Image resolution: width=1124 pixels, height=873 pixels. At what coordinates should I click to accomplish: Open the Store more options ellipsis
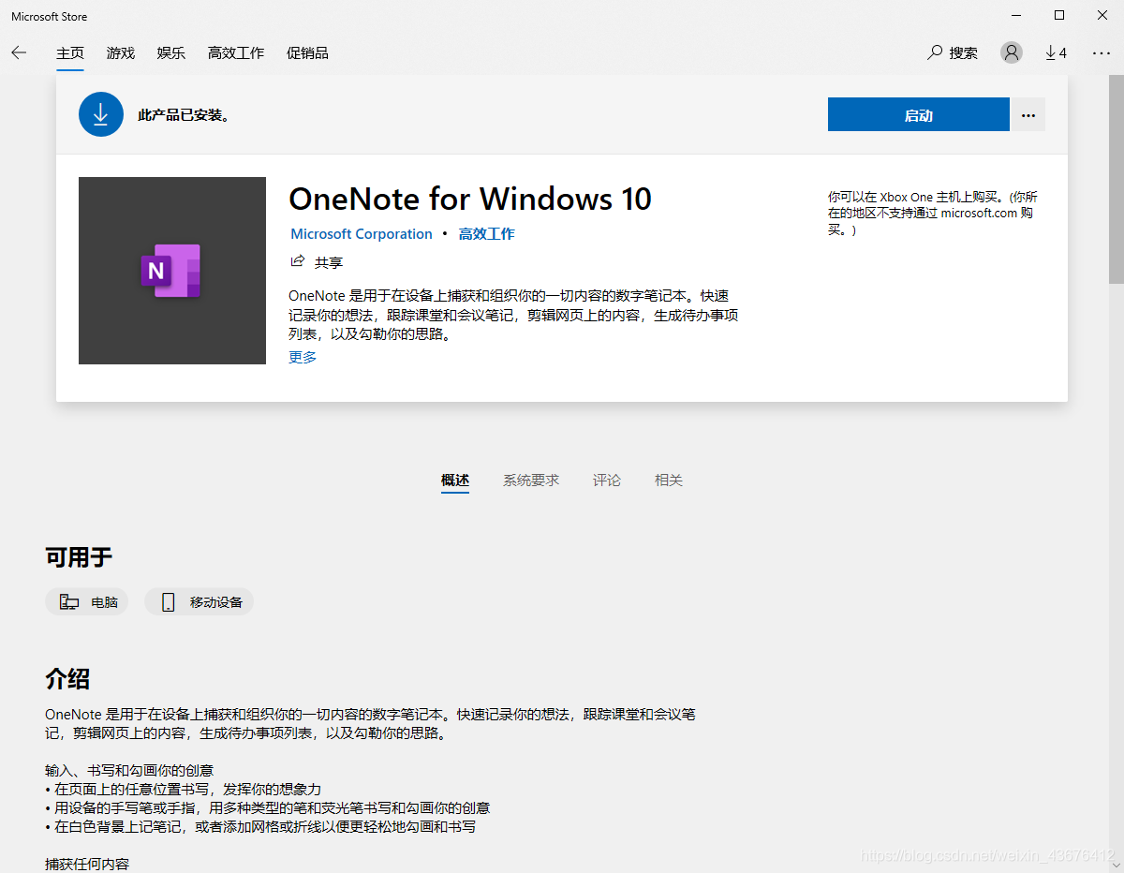point(1102,52)
